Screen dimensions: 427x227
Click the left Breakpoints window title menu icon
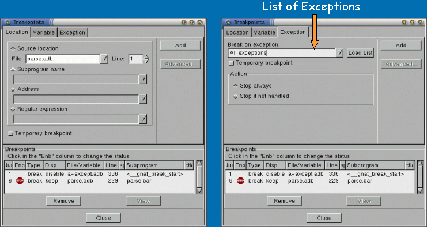coord(7,22)
